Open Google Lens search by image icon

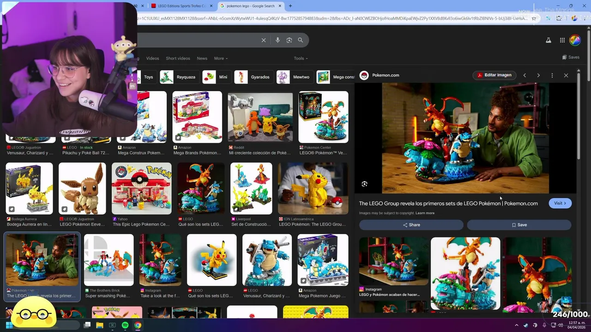click(289, 40)
